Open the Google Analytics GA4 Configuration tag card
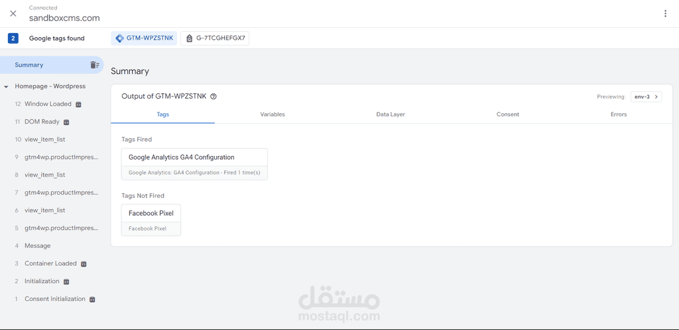 click(x=194, y=164)
